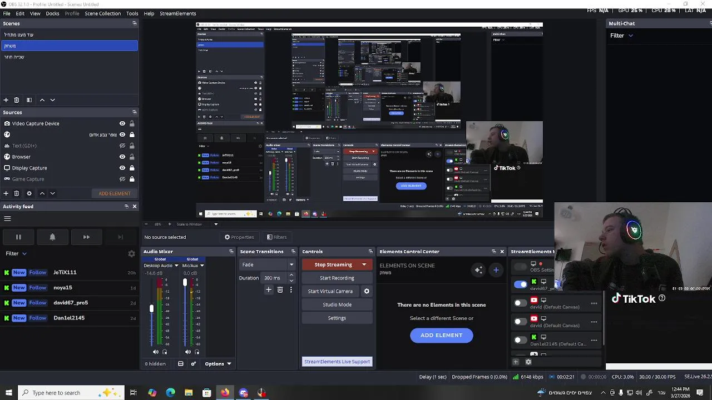This screenshot has height=400, width=712.
Task: Open StreamElements Live Support link
Action: pos(337,362)
